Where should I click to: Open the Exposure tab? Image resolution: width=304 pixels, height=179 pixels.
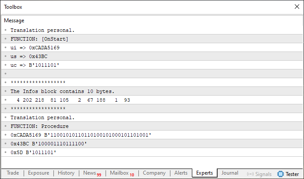(39, 173)
